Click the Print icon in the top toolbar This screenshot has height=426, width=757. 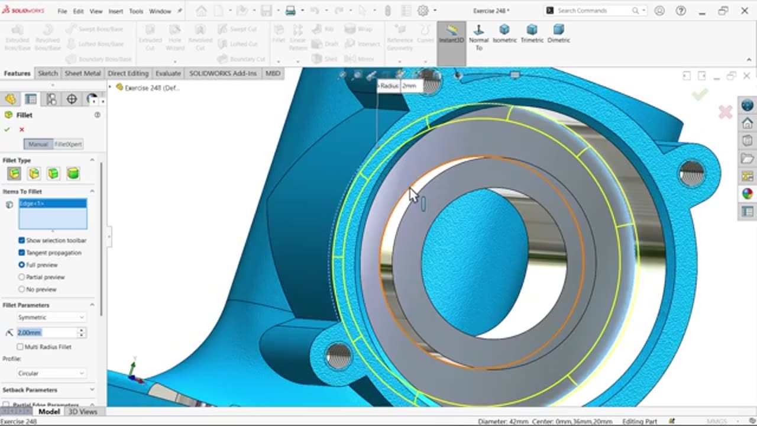(x=291, y=11)
